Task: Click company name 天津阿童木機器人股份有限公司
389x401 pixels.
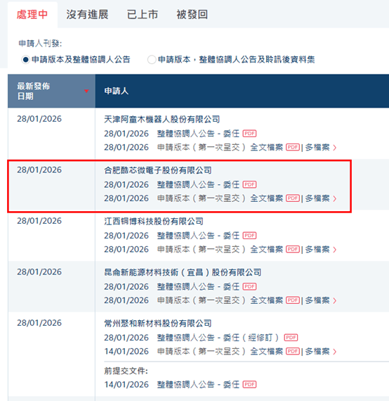Action: (162, 119)
